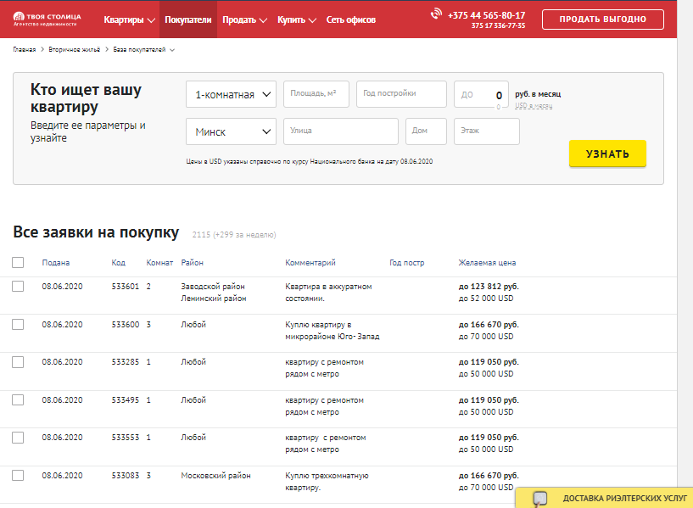Select the Покупатели tab
This screenshot has height=508, width=693.
tap(187, 20)
